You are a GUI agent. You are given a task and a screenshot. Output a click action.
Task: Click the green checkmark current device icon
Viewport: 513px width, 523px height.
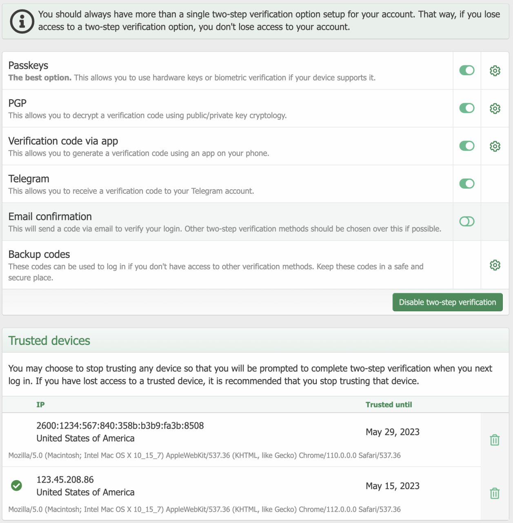pyautogui.click(x=16, y=485)
